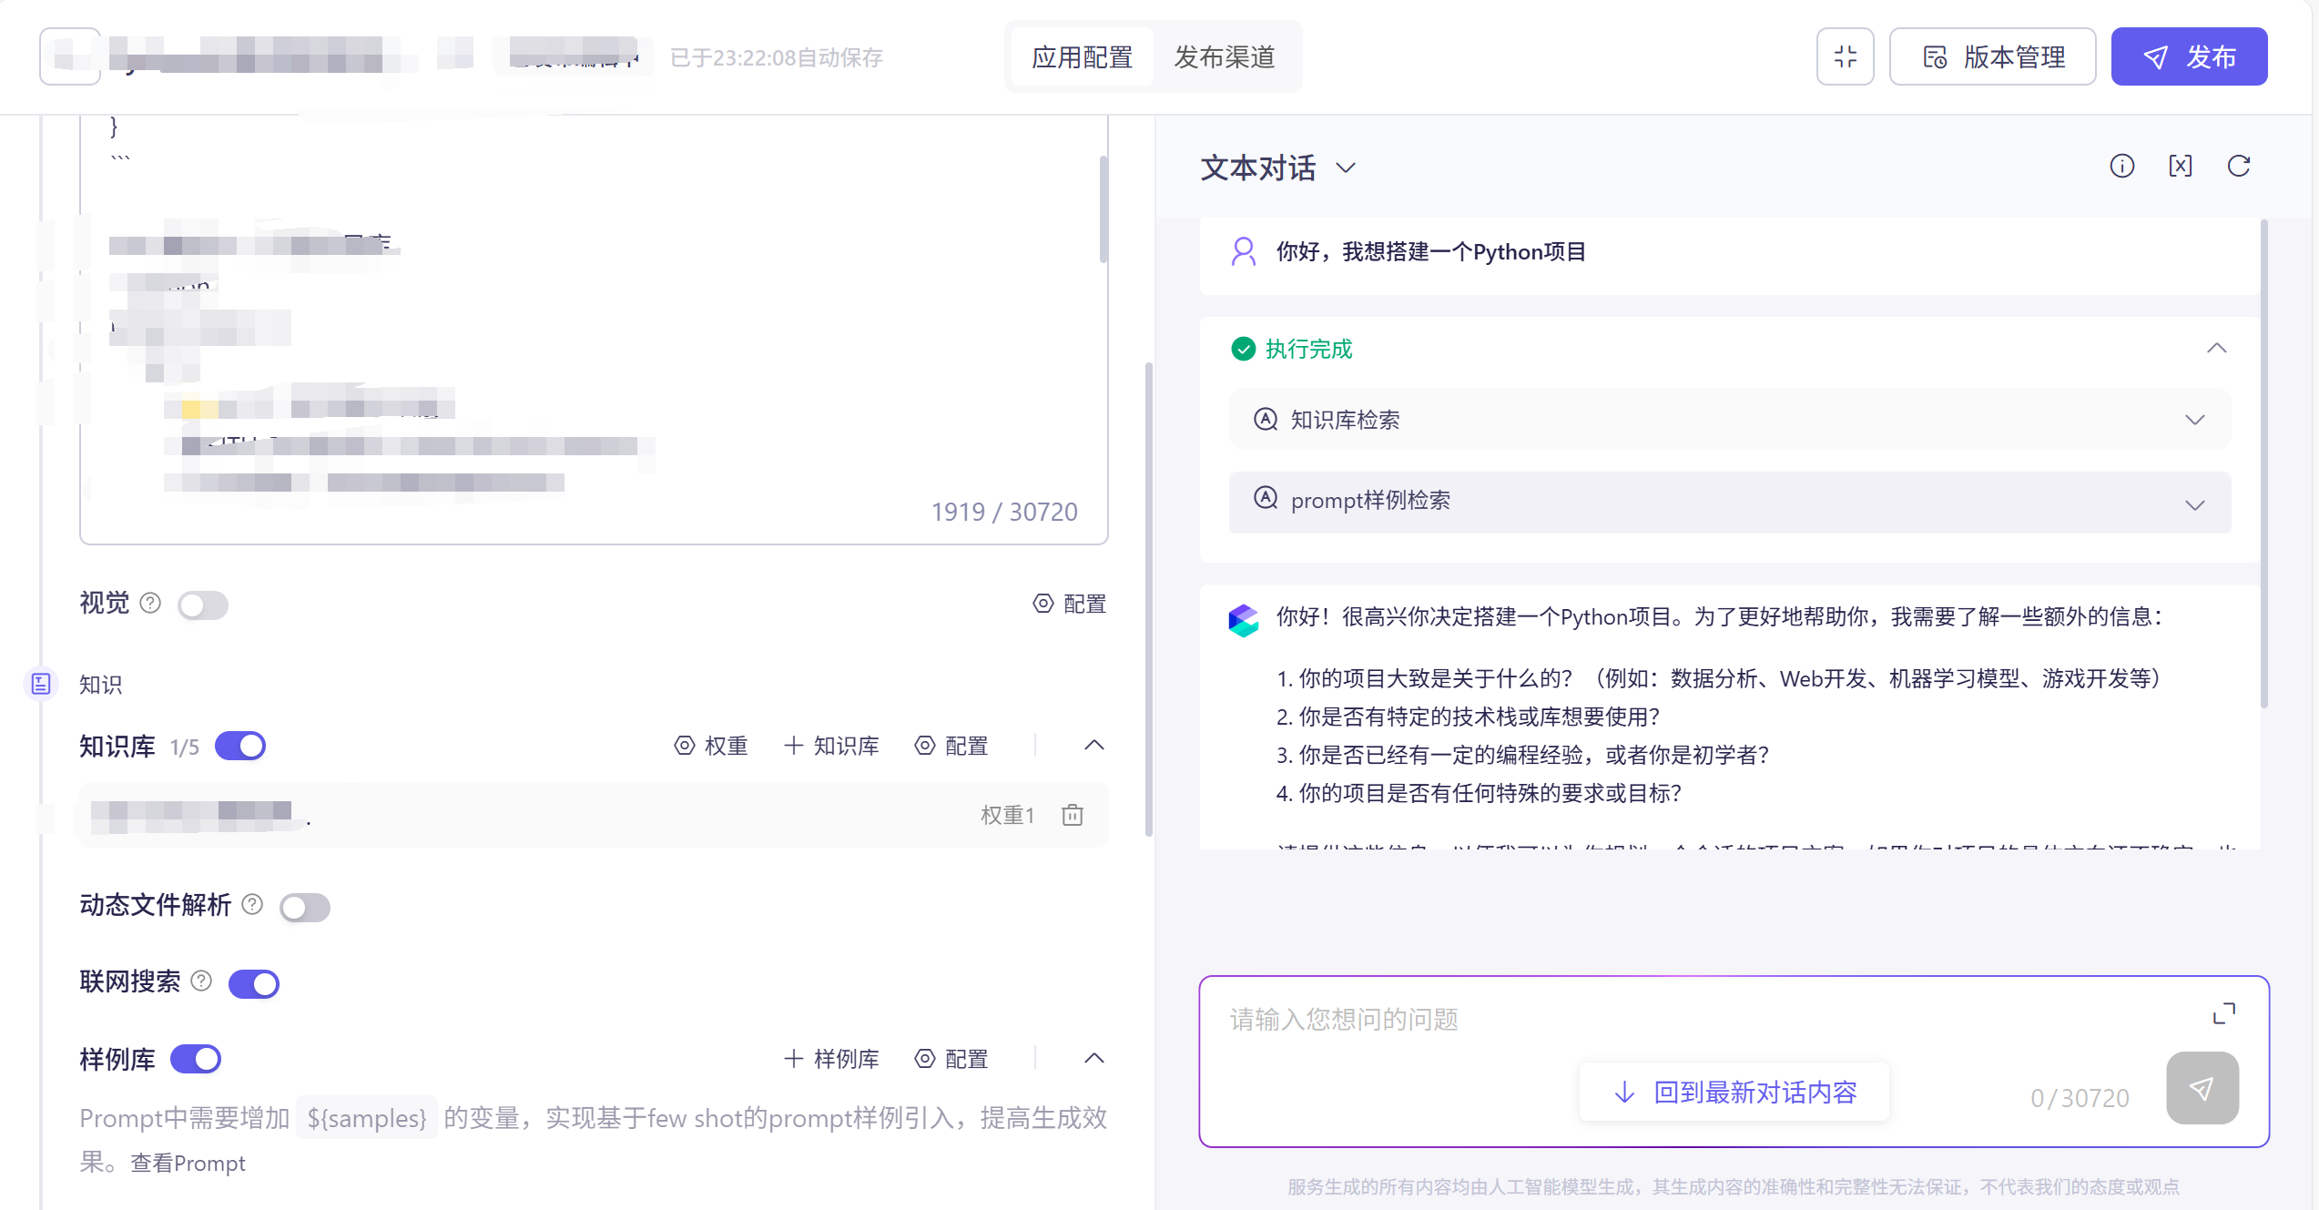Switch to the 发布渠道 tab
Screen dimensions: 2319x1210
[x=1224, y=56]
